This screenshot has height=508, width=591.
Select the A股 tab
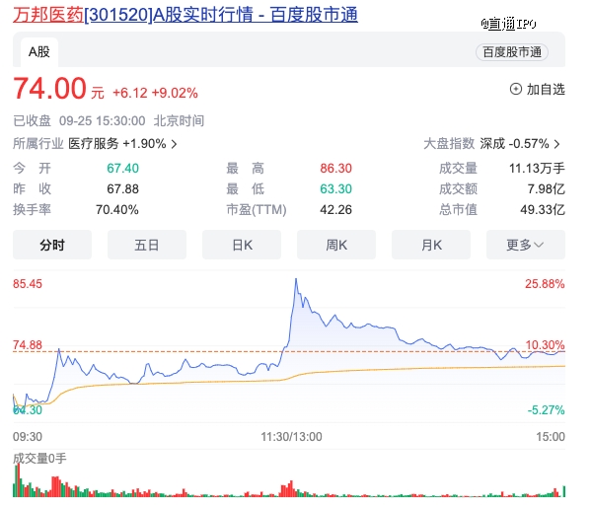(39, 52)
